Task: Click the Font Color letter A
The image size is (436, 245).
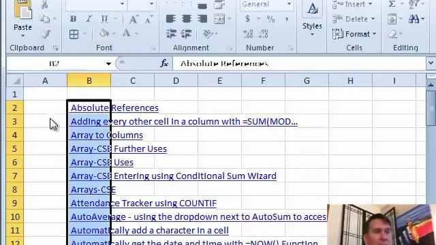Action: pyautogui.click(x=127, y=33)
